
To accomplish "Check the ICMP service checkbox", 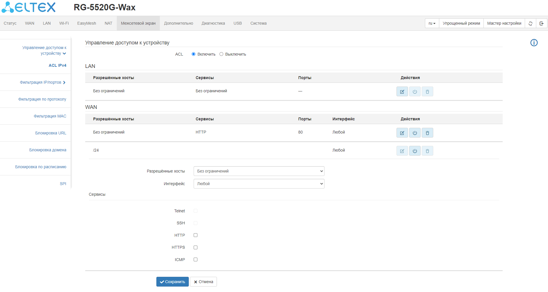I will tap(195, 260).
